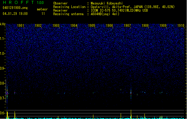Click the 0.9 kHz frequency axis label
187x119 pixels.
(2, 68)
